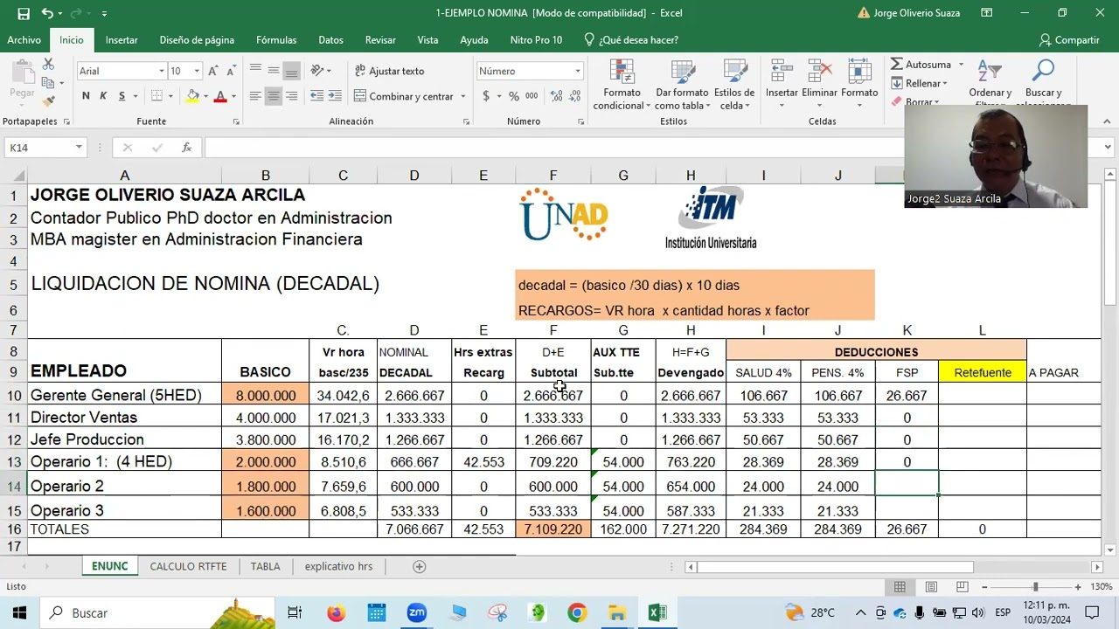Click the Compartir button
This screenshot has width=1119, height=629.
click(1068, 40)
